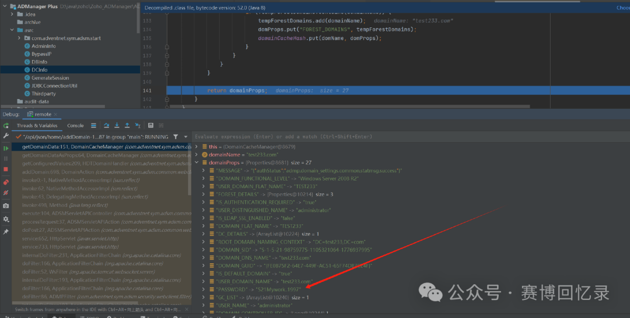This screenshot has width=630, height=318.
Task: Select doFilter:52 WsFilter frame
Action: pos(101,272)
